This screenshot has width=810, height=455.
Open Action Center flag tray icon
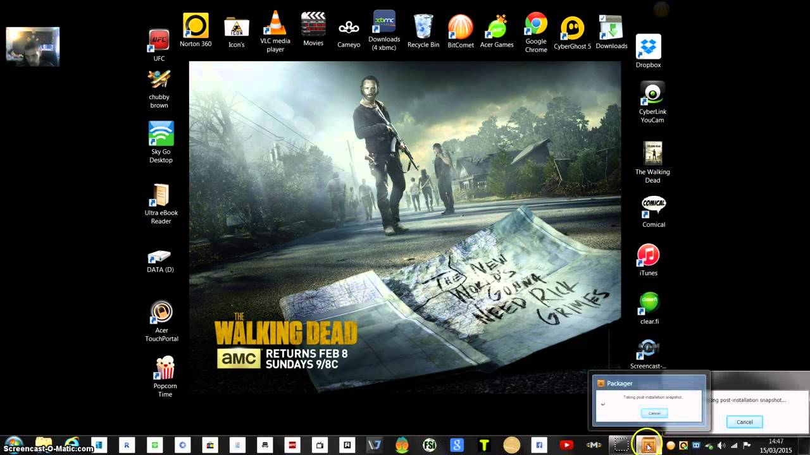(747, 446)
